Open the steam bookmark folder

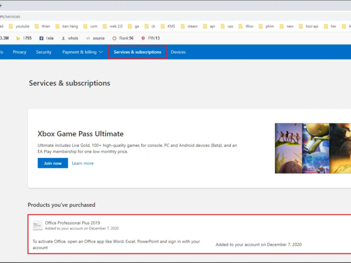pos(189,26)
